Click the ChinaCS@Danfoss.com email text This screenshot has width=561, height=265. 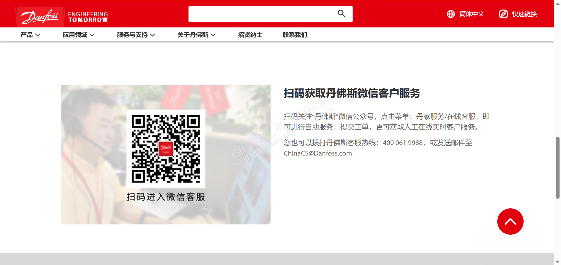click(x=318, y=153)
